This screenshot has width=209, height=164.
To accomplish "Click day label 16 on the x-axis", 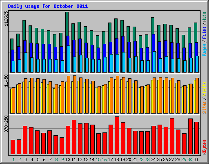I will click(x=104, y=159).
